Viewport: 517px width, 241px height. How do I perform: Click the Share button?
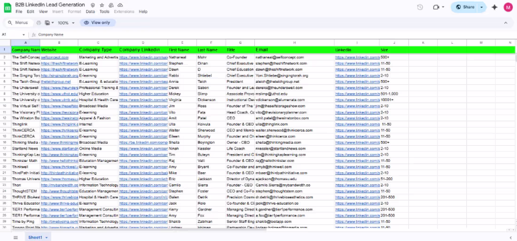tap(465, 7)
